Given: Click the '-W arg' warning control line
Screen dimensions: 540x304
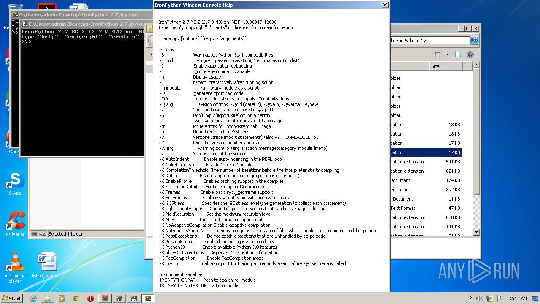Looking at the screenshot, I should tap(244, 148).
